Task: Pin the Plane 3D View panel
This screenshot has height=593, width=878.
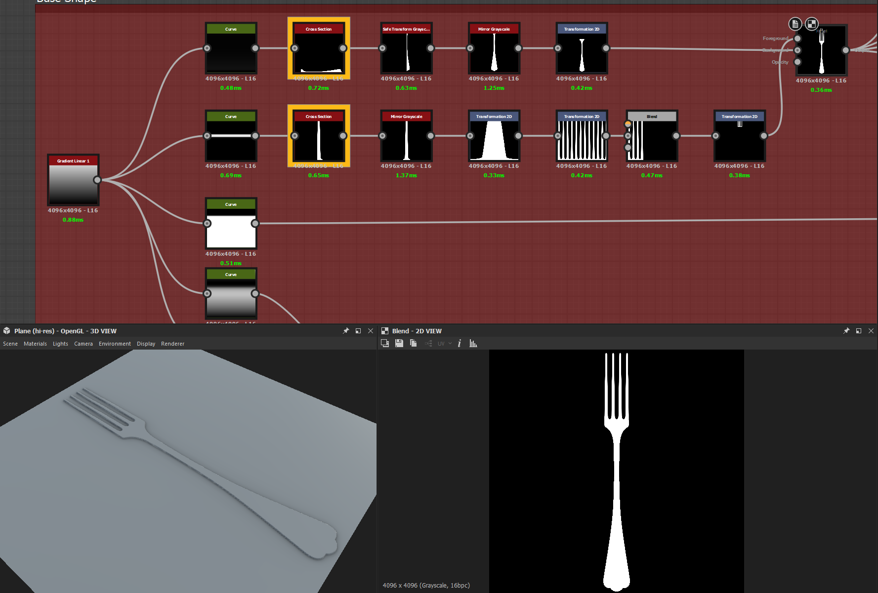Action: pyautogui.click(x=346, y=331)
